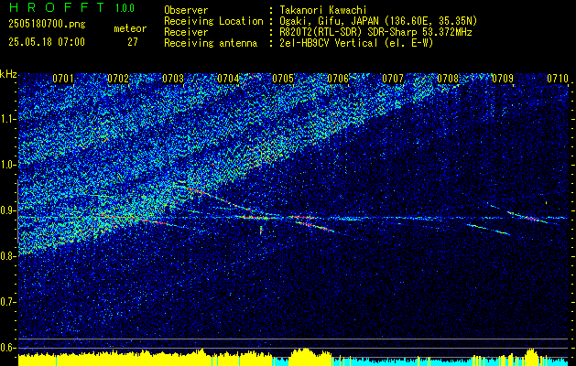This screenshot has height=366, width=576.
Task: Click the HROFFT title text
Action: [56, 7]
